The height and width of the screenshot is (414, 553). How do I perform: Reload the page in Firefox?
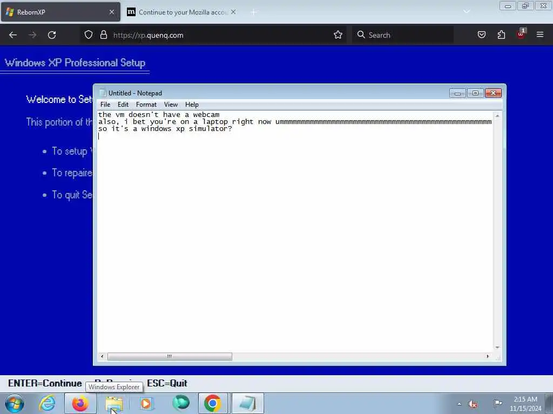click(x=52, y=35)
